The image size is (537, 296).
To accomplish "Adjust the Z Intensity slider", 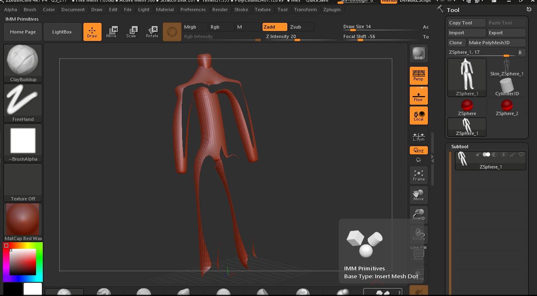I will pos(302,37).
